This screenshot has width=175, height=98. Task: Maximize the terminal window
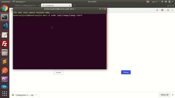[103, 9]
